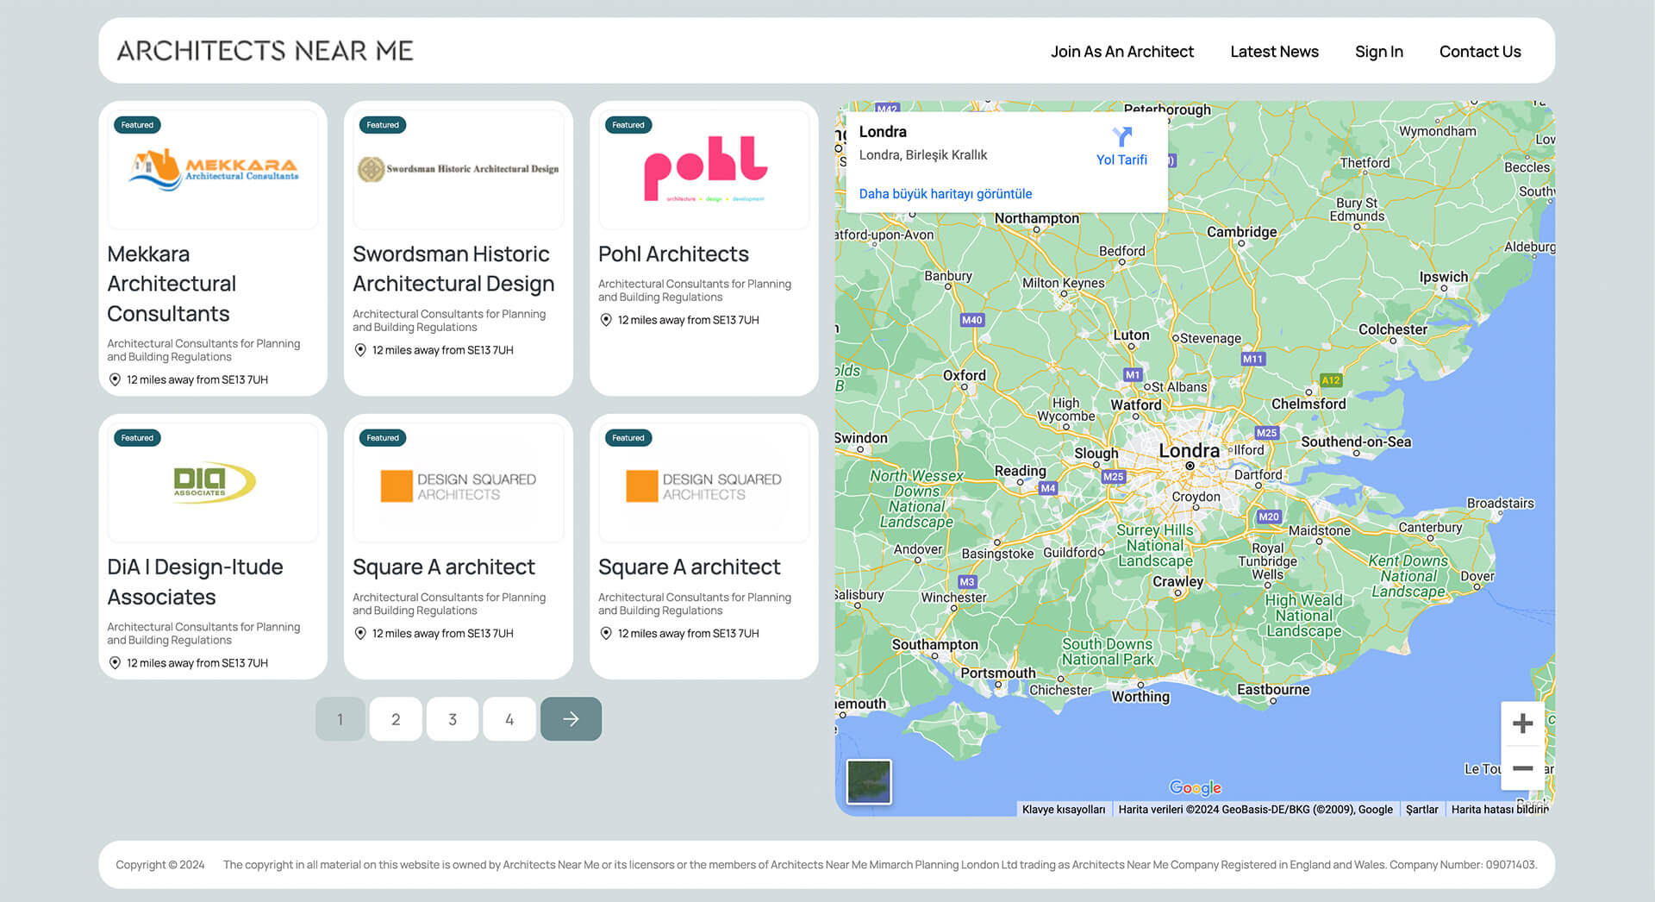Screen dimensions: 1655x902
Task: Open the Contact Us page
Action: point(1480,52)
